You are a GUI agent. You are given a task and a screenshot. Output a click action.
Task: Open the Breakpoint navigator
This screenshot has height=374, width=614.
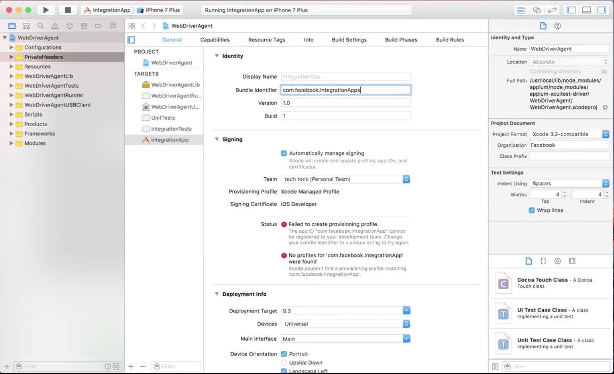(98, 26)
